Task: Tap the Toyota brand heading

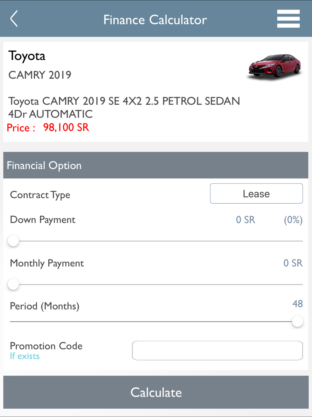Action: point(27,56)
